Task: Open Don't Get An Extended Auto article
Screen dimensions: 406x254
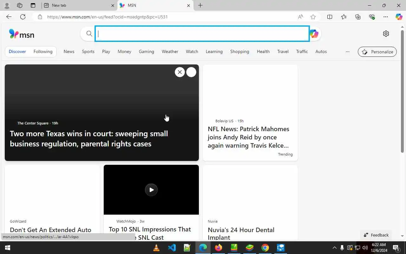Action: tap(50, 230)
